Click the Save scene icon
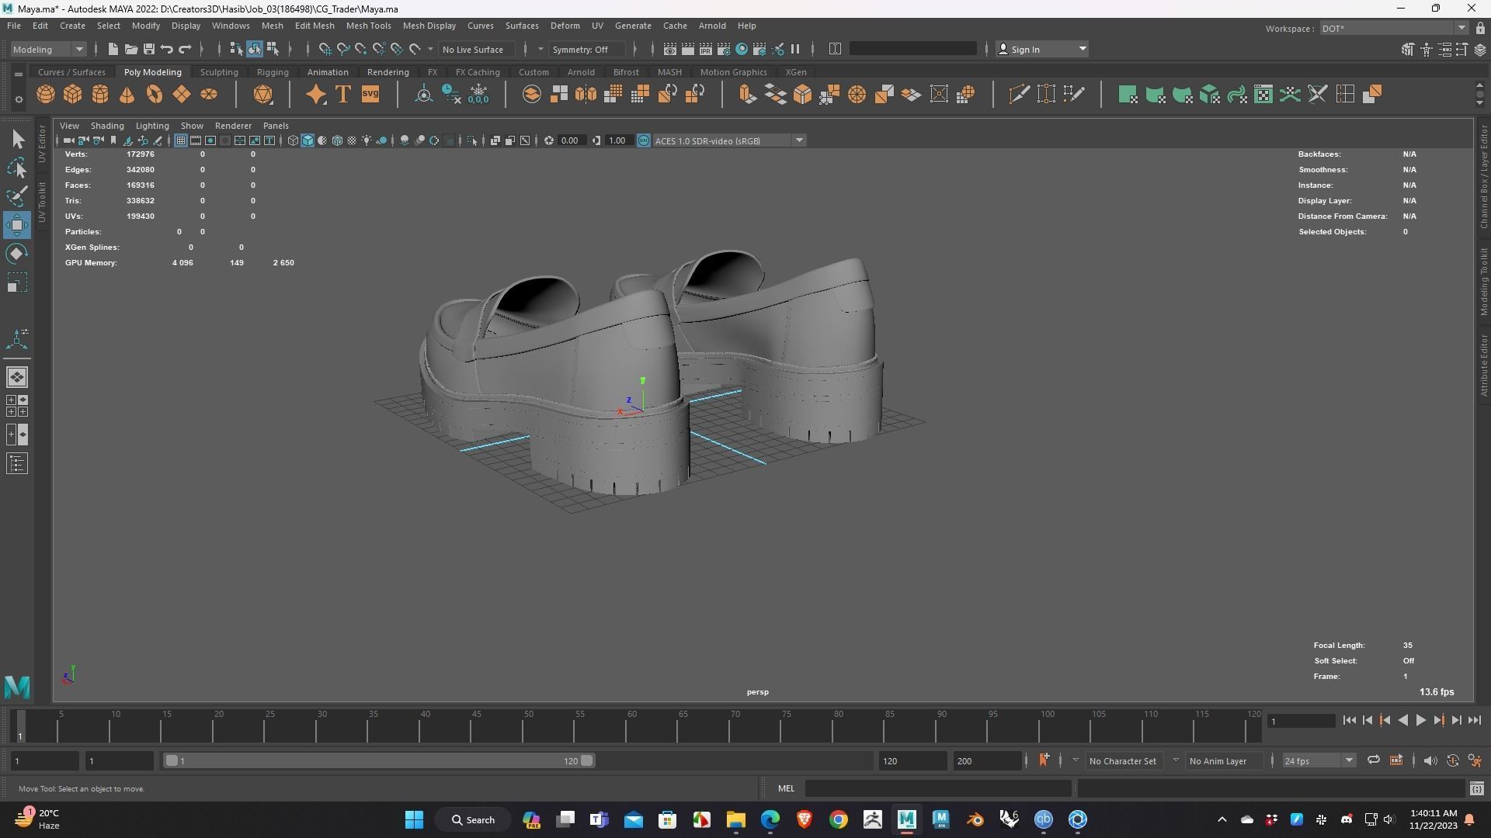 point(149,49)
